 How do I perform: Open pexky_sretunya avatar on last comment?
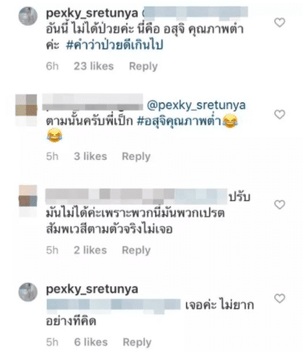click(28, 292)
